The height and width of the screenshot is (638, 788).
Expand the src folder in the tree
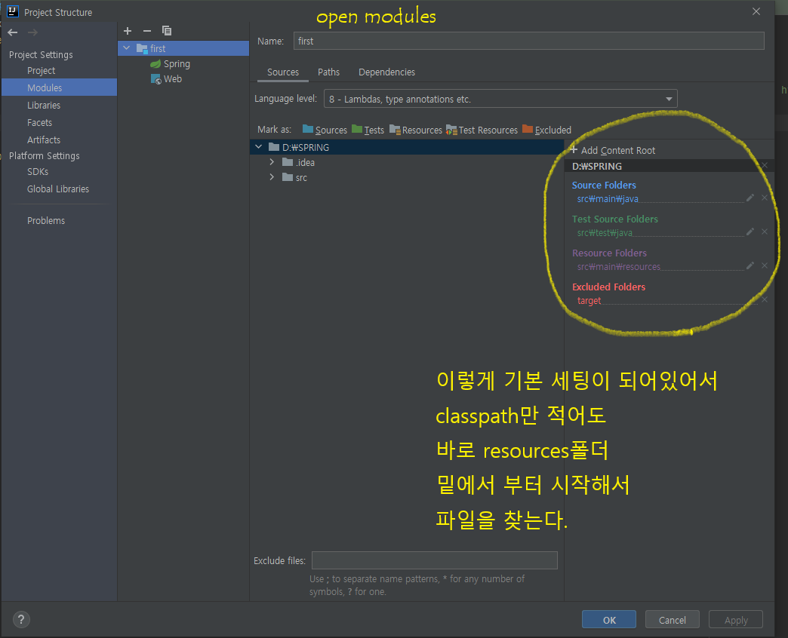pyautogui.click(x=272, y=177)
